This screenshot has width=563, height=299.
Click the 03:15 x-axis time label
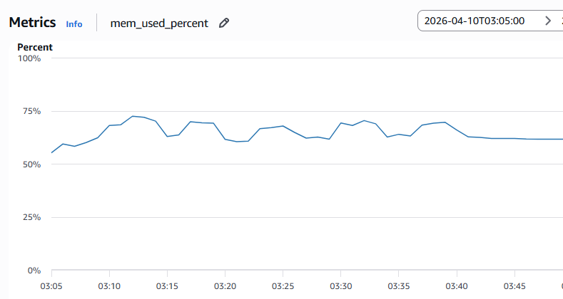click(x=167, y=286)
